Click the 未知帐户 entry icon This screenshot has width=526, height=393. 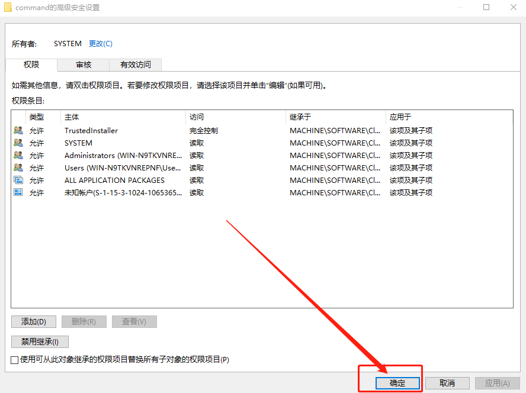tap(18, 192)
